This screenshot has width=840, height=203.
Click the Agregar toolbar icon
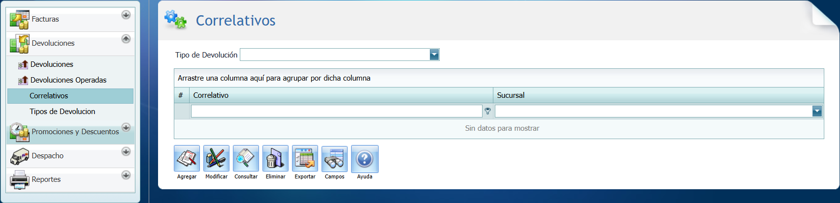point(187,158)
